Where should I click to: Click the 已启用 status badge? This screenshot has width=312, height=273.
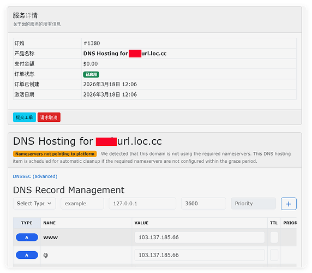(91, 74)
